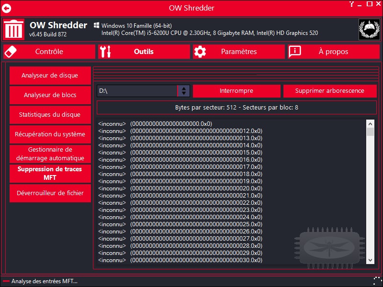Click Bytes par secteur info field
This screenshot has width=383, height=287.
[x=237, y=107]
